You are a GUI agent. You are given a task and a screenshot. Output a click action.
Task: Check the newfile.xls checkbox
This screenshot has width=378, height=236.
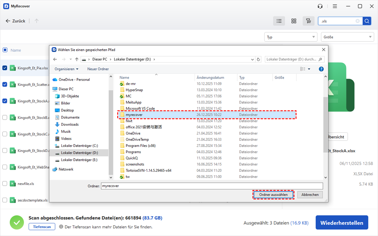tap(5, 183)
